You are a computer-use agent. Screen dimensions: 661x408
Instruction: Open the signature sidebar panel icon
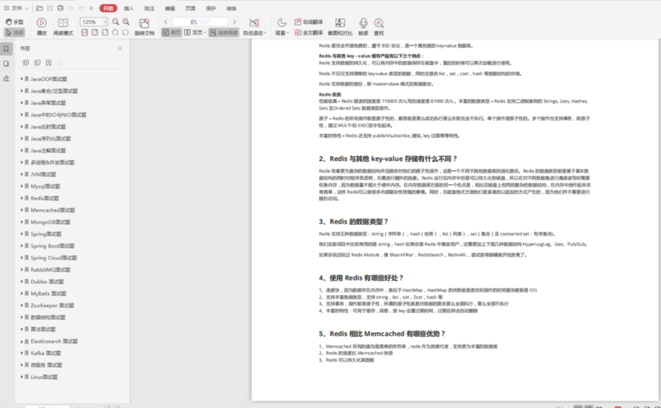(x=7, y=78)
